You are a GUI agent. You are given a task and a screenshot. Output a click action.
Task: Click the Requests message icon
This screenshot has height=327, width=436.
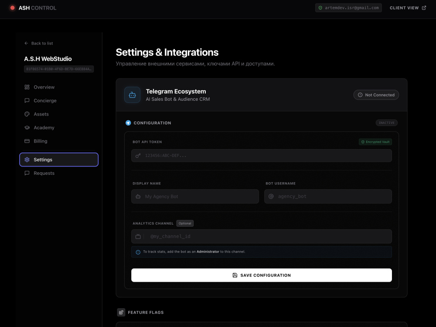[x=27, y=173]
